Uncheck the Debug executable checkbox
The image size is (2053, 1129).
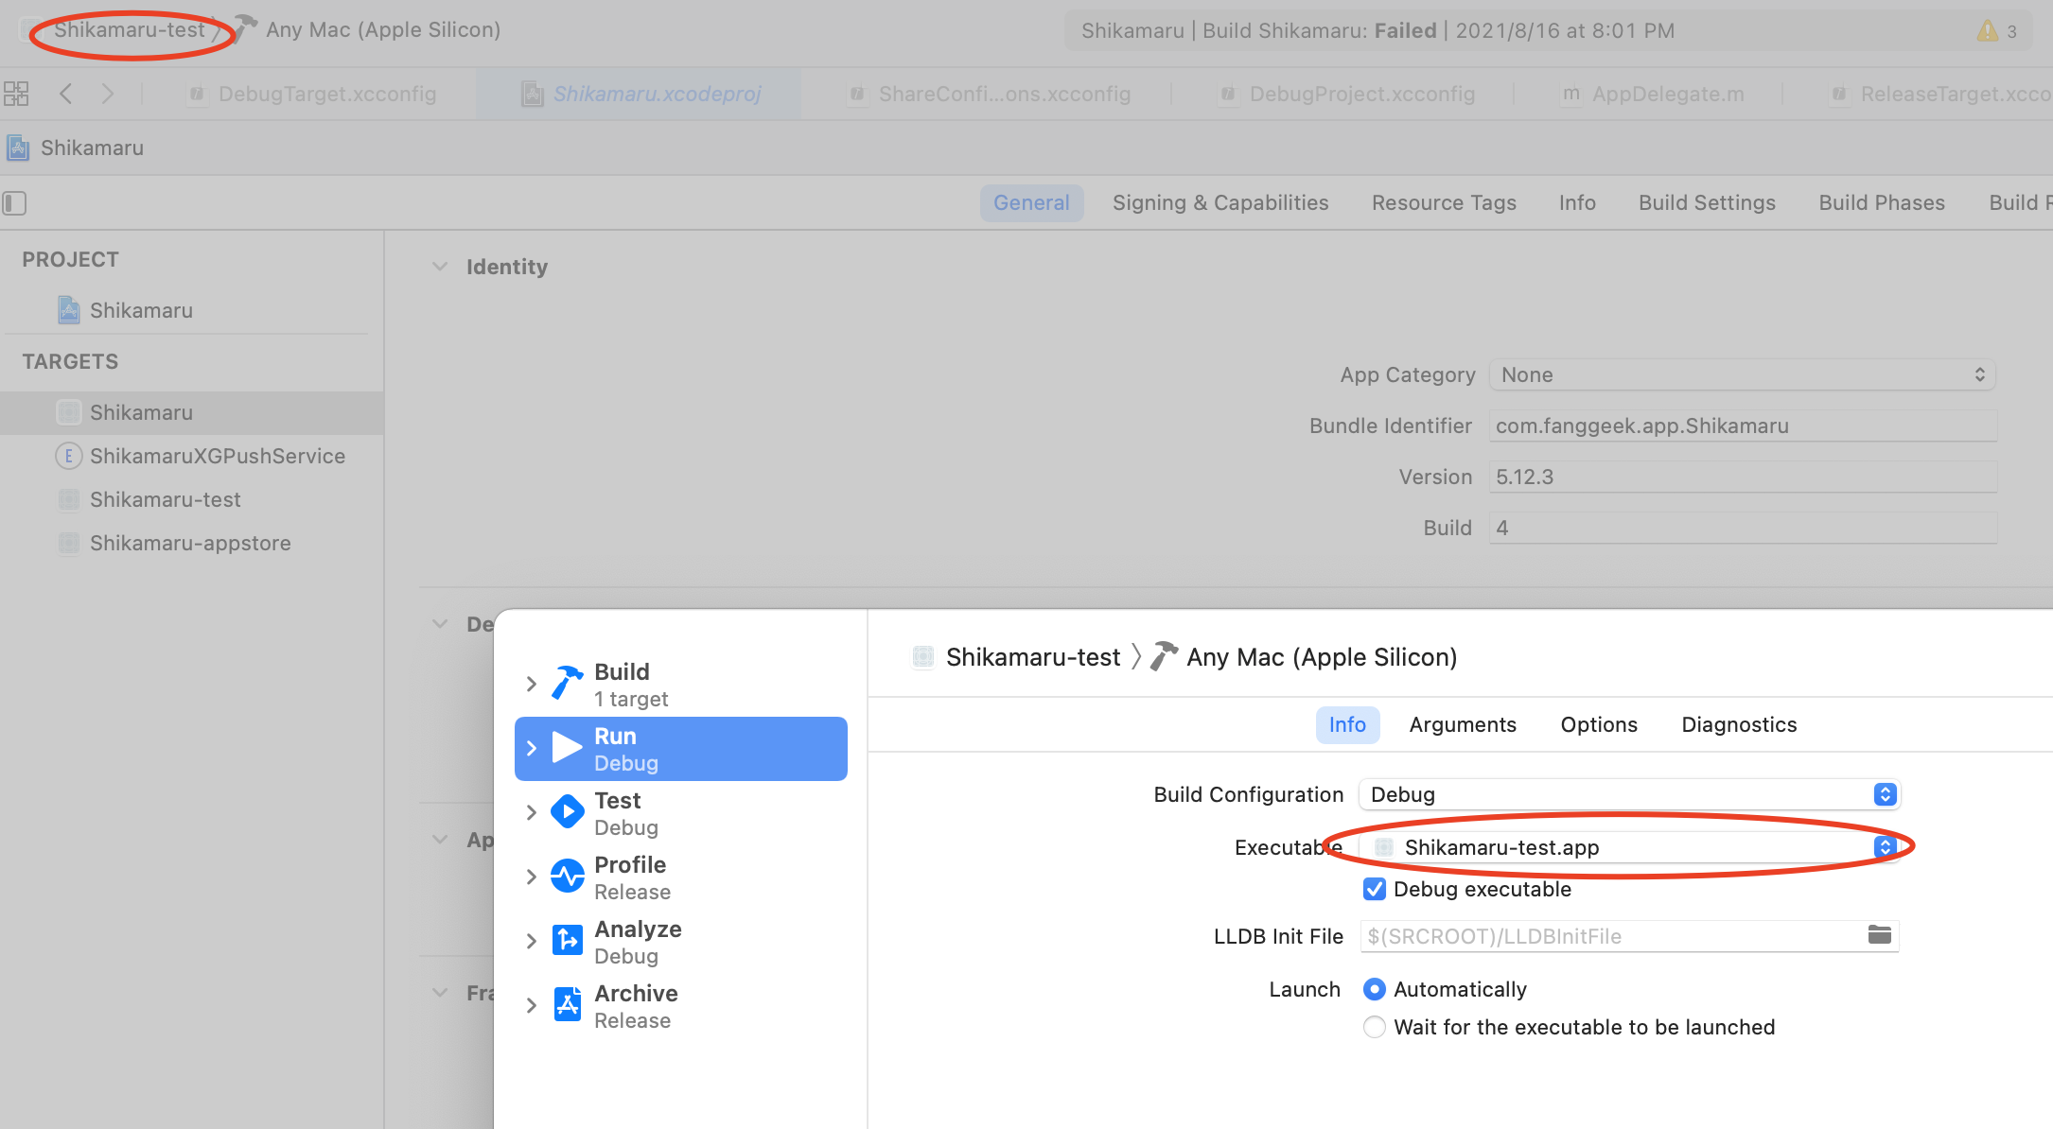pos(1375,889)
